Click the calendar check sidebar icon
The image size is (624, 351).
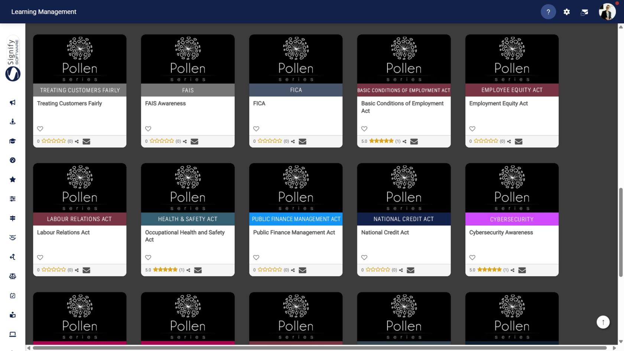[13, 296]
